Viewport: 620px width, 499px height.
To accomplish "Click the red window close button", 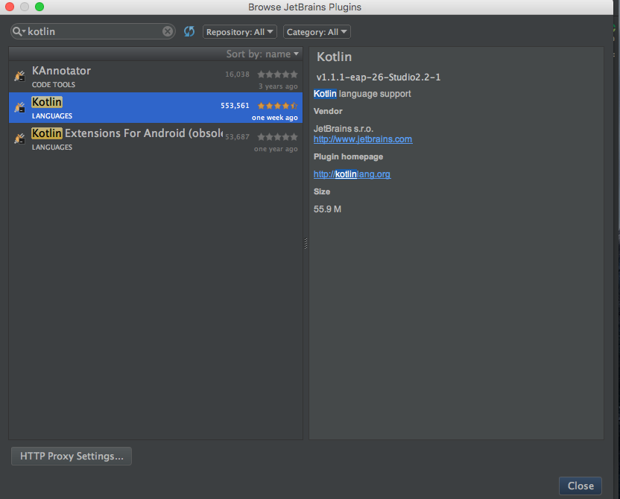I will point(10,7).
